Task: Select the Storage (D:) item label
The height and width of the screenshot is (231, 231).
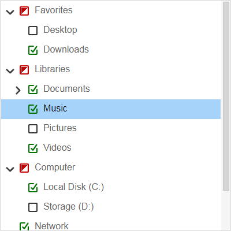Action: tap(69, 207)
